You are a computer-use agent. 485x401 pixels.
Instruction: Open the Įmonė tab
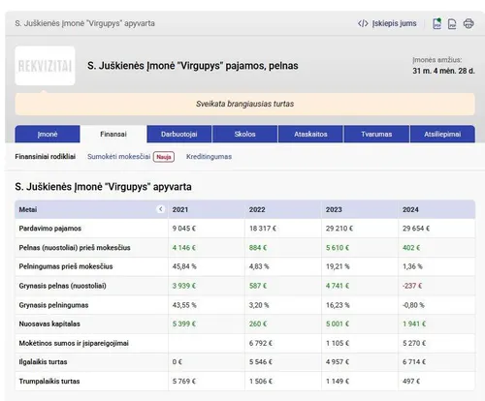point(48,134)
